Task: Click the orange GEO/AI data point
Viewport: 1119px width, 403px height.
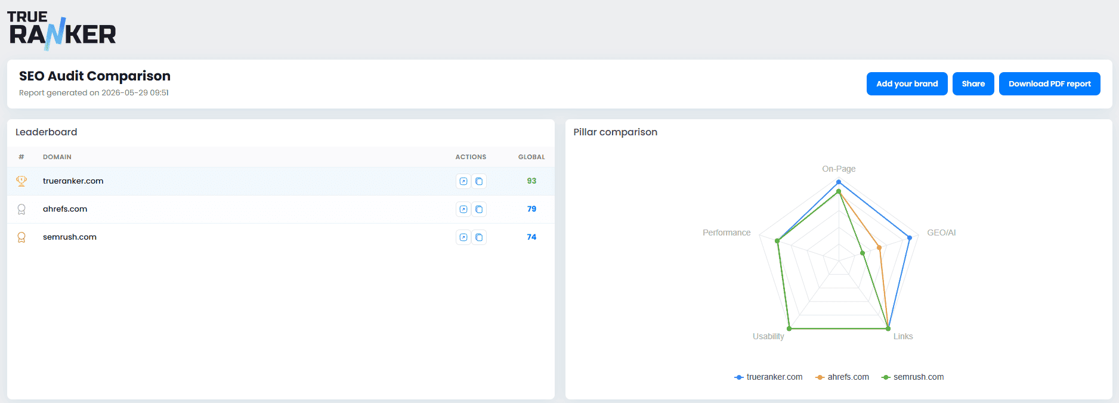Action: (879, 247)
